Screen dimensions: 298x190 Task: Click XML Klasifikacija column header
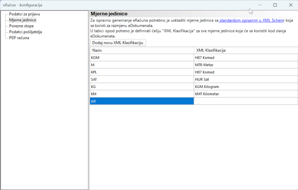[x=246, y=50]
